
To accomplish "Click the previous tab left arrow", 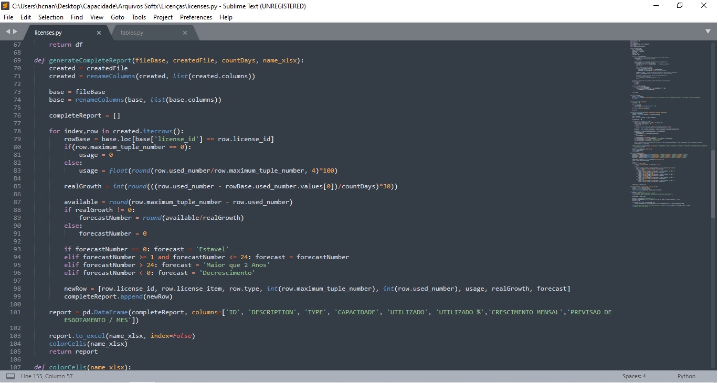I will tap(8, 32).
